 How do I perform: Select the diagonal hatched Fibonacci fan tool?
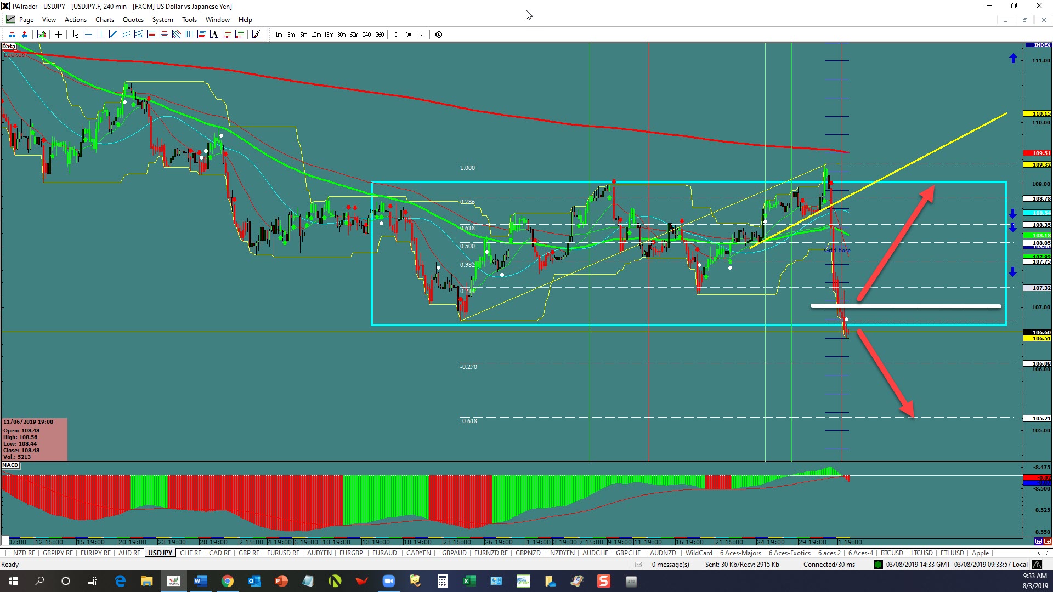pyautogui.click(x=176, y=35)
